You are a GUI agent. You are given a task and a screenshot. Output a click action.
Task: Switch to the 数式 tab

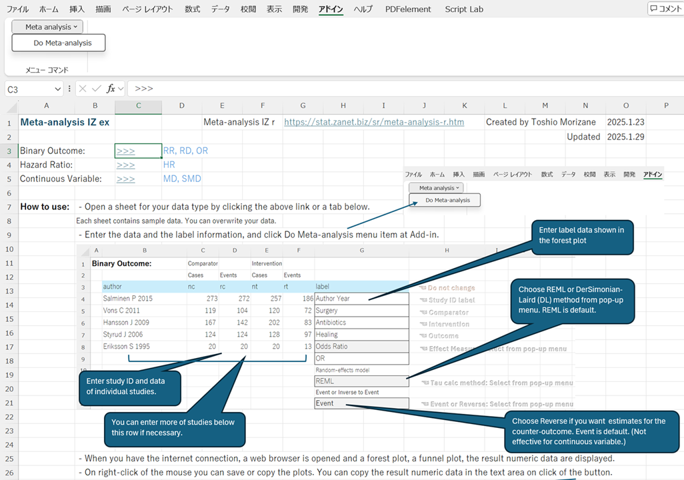tap(192, 9)
